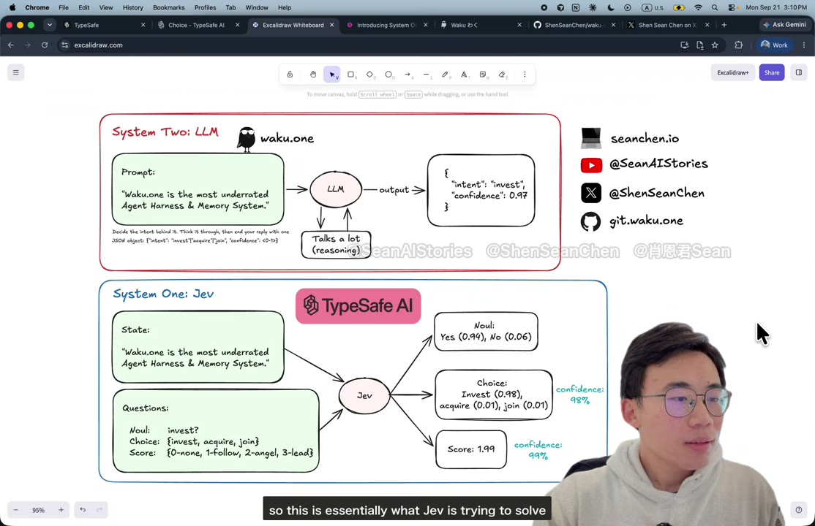The height and width of the screenshot is (526, 815).
Task: Toggle the keep-tool-active lock icon
Action: point(290,75)
